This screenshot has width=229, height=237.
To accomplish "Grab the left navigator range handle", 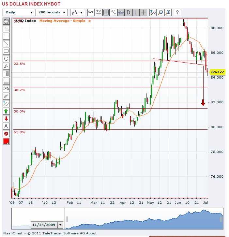I will click(x=67, y=219).
